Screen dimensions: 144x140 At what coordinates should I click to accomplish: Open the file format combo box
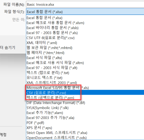(85, 12)
